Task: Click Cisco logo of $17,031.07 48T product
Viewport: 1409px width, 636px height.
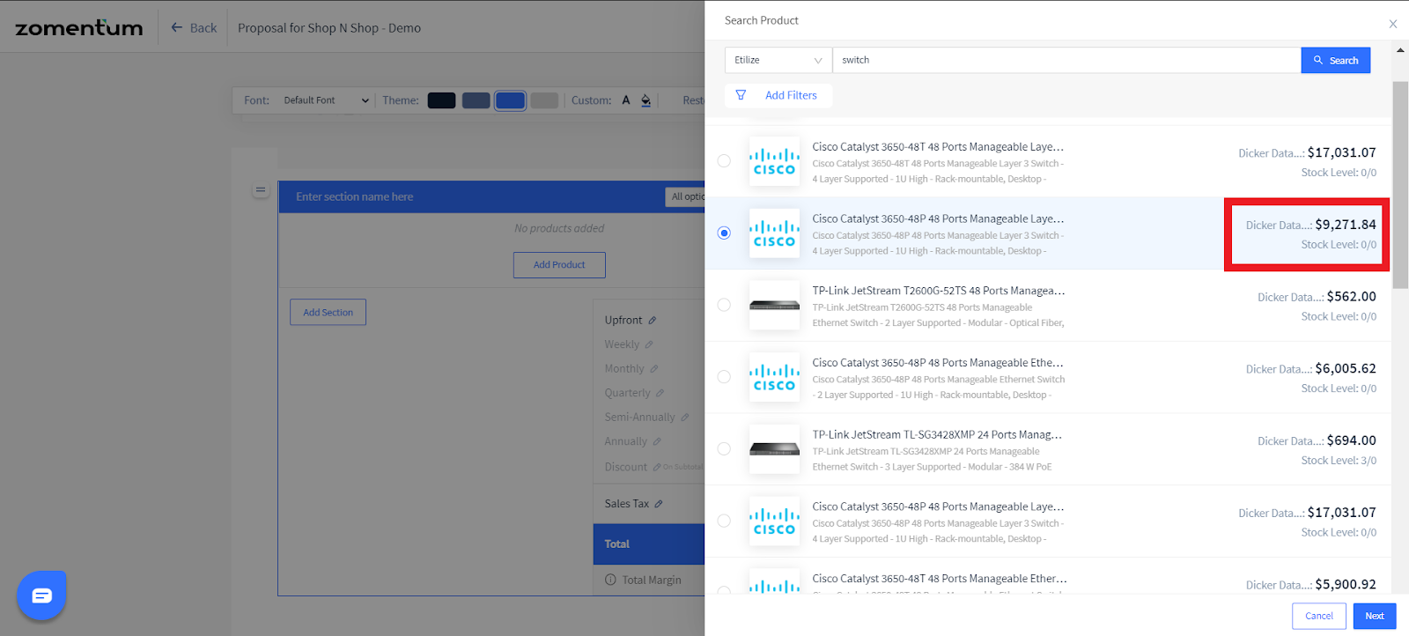Action: (x=774, y=161)
